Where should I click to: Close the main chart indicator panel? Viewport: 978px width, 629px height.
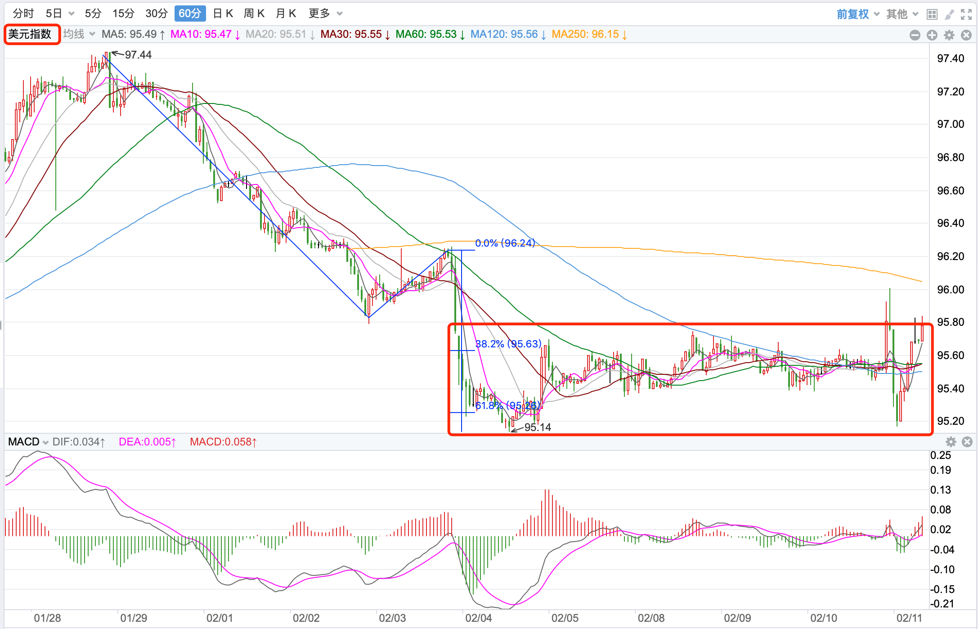point(966,35)
